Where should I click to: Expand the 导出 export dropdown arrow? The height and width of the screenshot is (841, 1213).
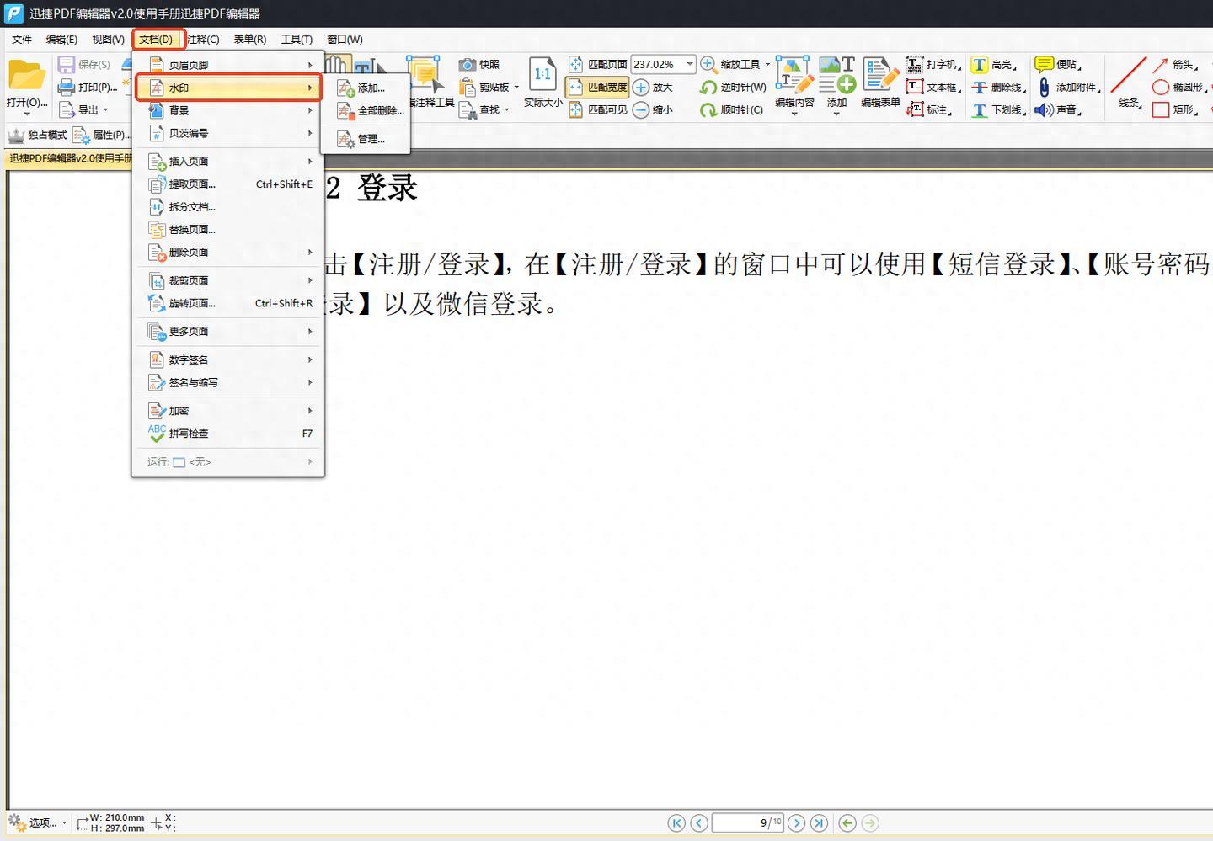tap(105, 110)
